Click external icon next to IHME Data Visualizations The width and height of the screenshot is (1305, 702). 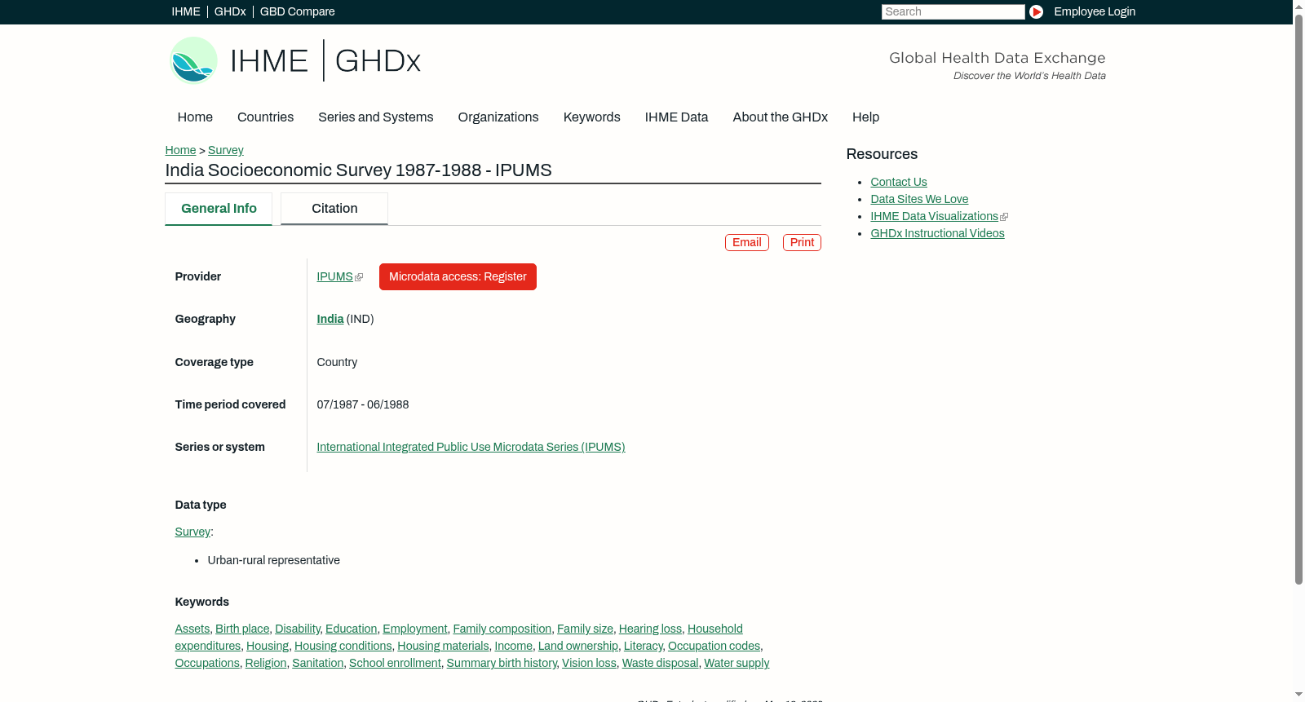pyautogui.click(x=1004, y=217)
